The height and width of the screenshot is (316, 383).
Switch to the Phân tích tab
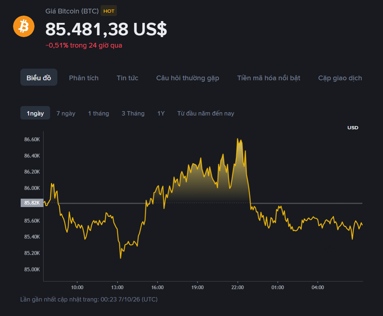pos(84,78)
